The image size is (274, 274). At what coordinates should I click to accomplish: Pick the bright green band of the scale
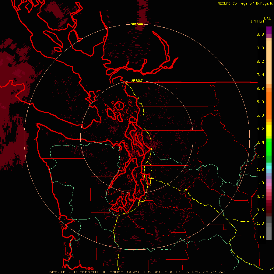click(269, 147)
